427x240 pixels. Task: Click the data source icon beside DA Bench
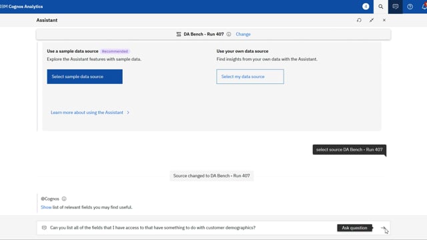tap(179, 34)
